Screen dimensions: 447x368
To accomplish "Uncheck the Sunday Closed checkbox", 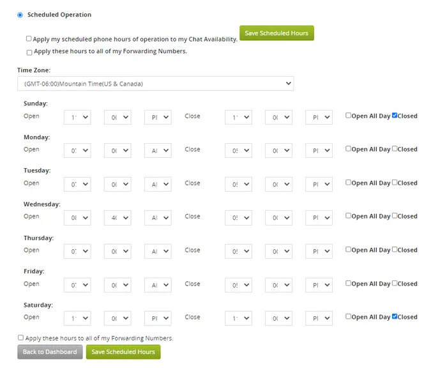I will (395, 115).
